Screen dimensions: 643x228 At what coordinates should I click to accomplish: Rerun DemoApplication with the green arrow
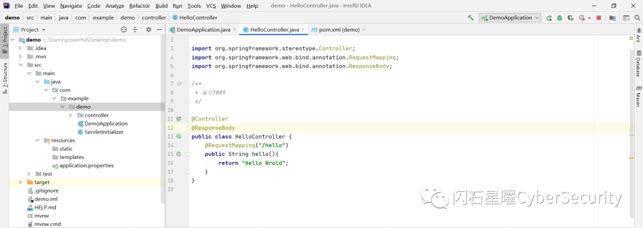549,18
